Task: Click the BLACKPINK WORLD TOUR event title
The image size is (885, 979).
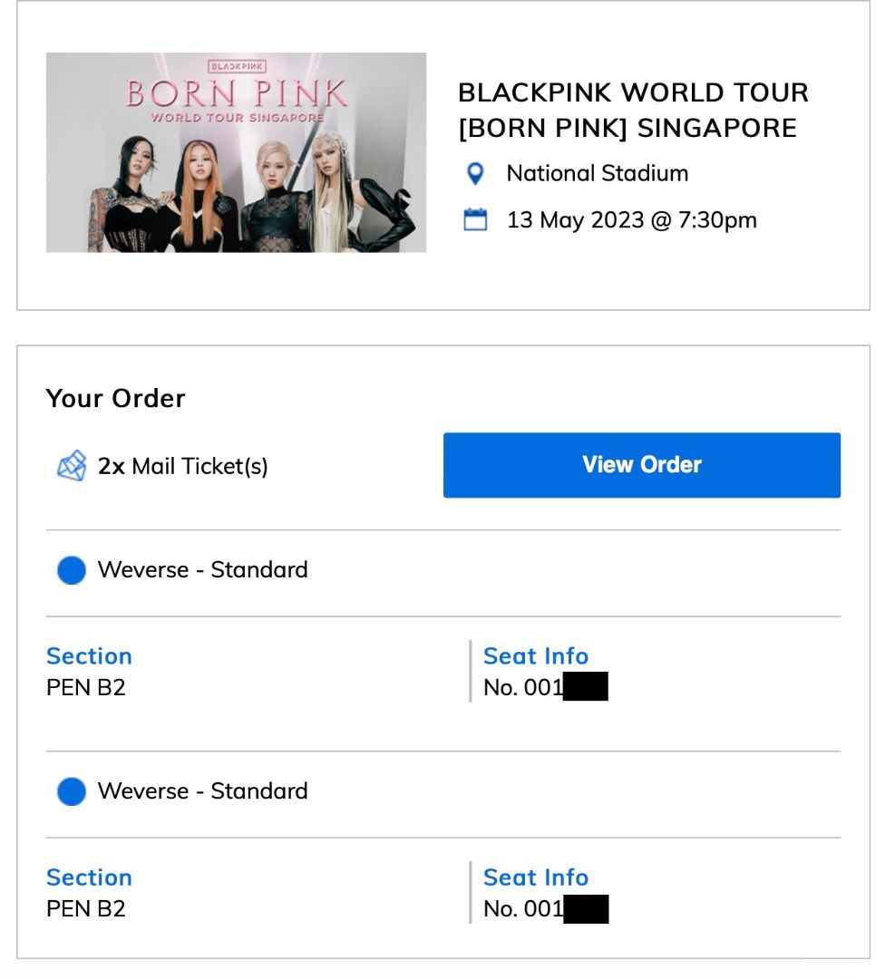Action: click(632, 109)
